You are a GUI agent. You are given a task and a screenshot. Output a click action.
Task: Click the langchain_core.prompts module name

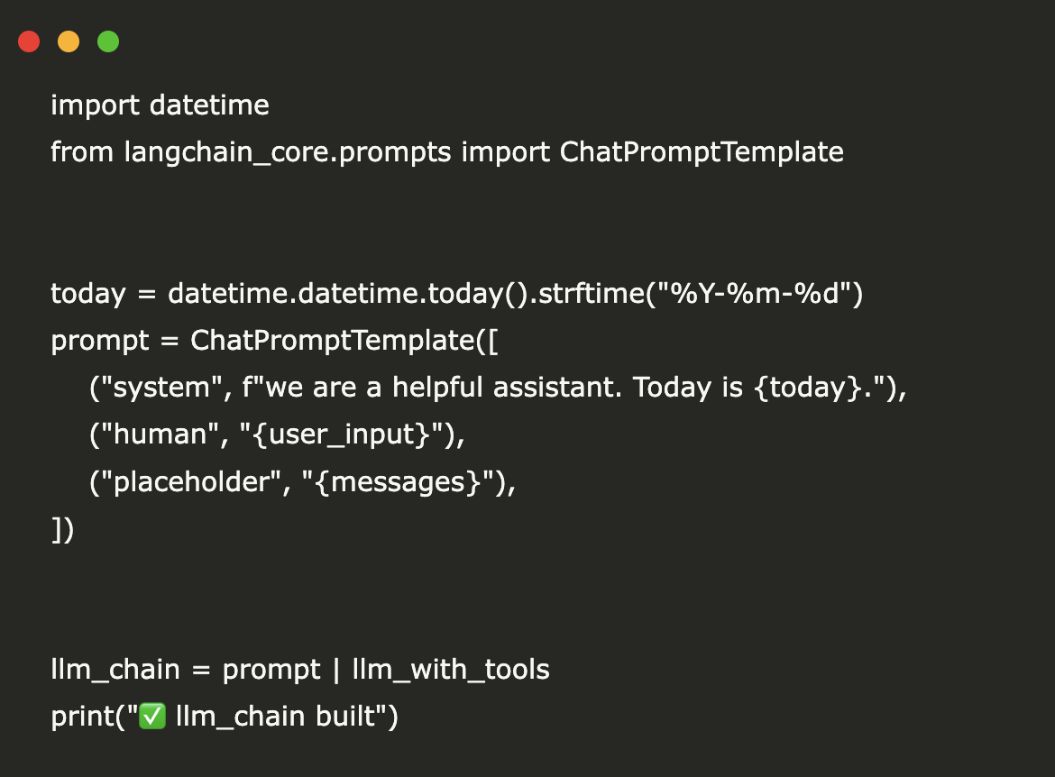pos(288,152)
